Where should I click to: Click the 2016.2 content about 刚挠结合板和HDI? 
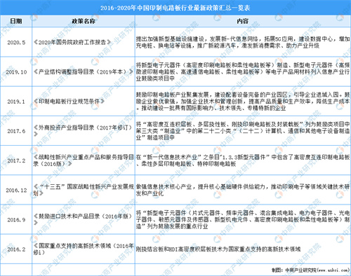[x=218, y=249]
